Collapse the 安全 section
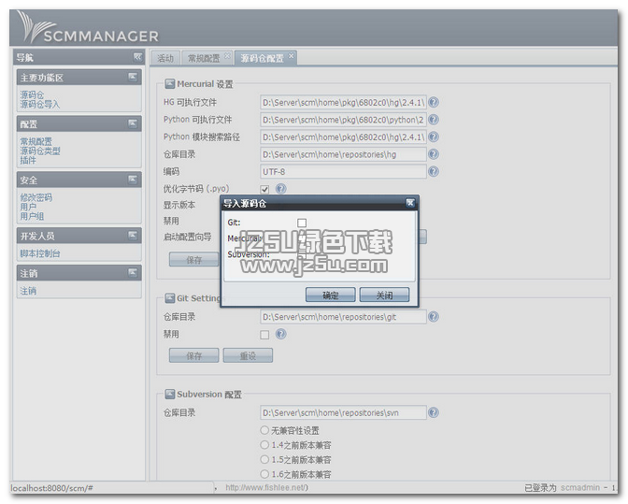 tap(133, 180)
